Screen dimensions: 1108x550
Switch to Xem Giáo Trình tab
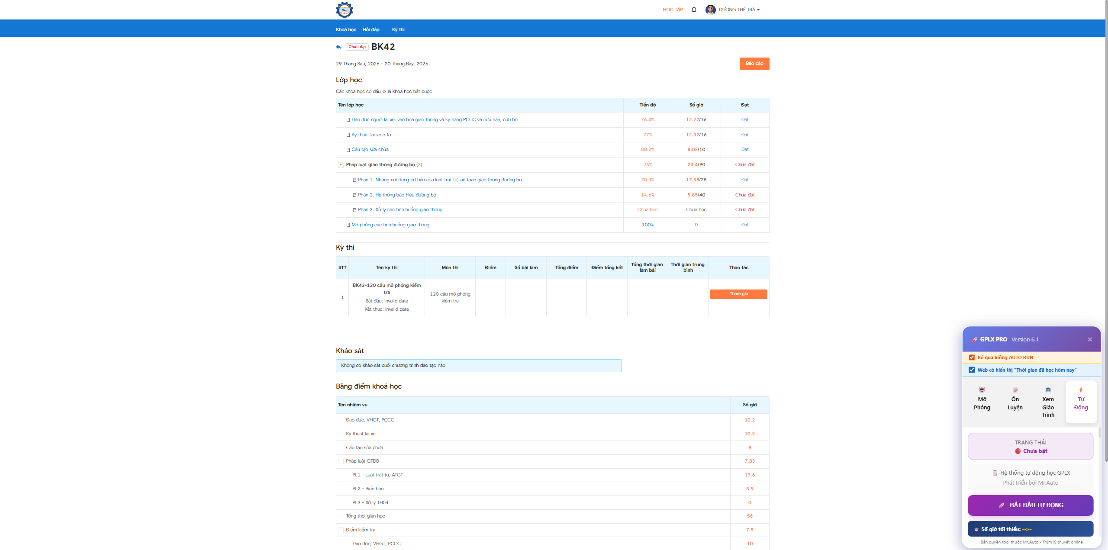(x=1048, y=402)
